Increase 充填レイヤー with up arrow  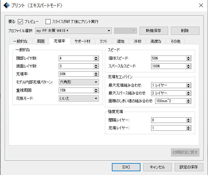click(x=189, y=127)
